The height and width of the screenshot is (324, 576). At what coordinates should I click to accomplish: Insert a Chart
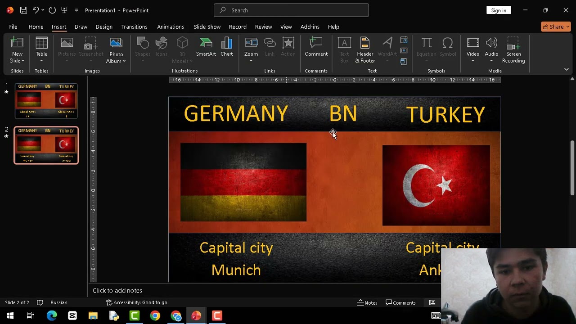(227, 47)
